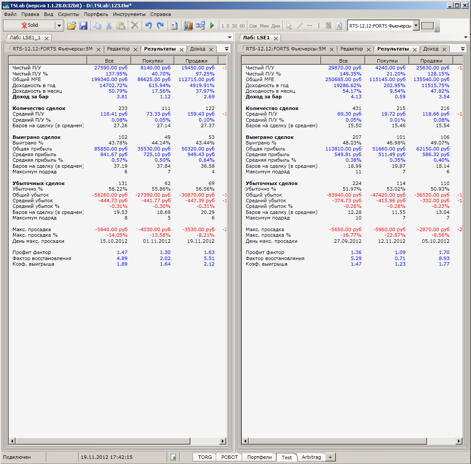Click the status bar script icon

click(x=173, y=457)
